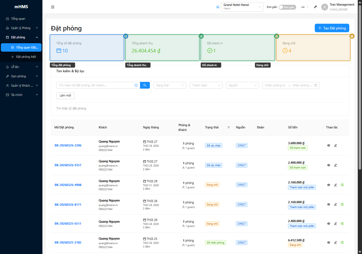Screen dimensions: 362x254
Task: Collapse the sidebar with the menu fold icon
Action: tap(53, 7)
